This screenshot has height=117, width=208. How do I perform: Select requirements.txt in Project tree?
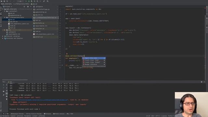[x=13, y=34]
